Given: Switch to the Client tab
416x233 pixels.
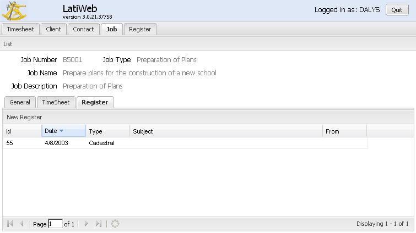Looking at the screenshot, I should tap(53, 29).
